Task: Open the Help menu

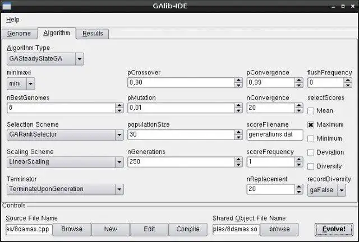Action: (x=12, y=19)
